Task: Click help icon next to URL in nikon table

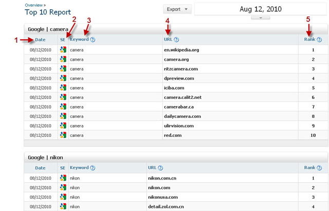Action: pyautogui.click(x=160, y=168)
